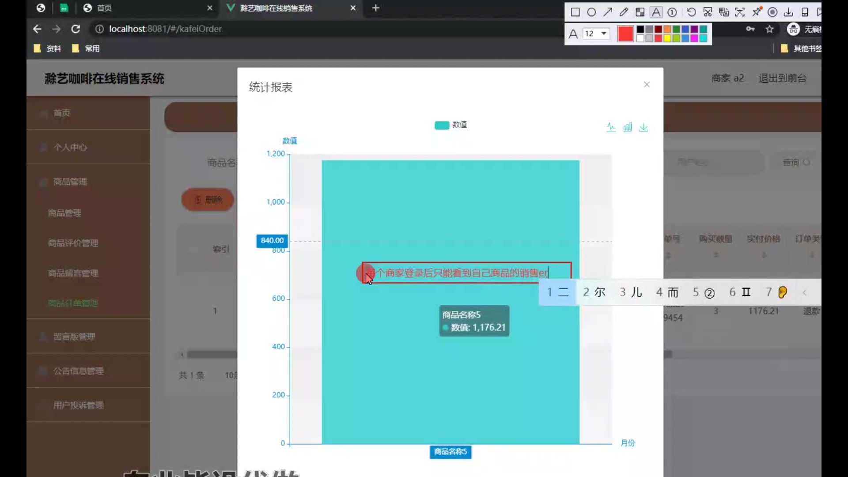Bookmark this page with the star icon
This screenshot has height=477, width=848.
tap(770, 29)
